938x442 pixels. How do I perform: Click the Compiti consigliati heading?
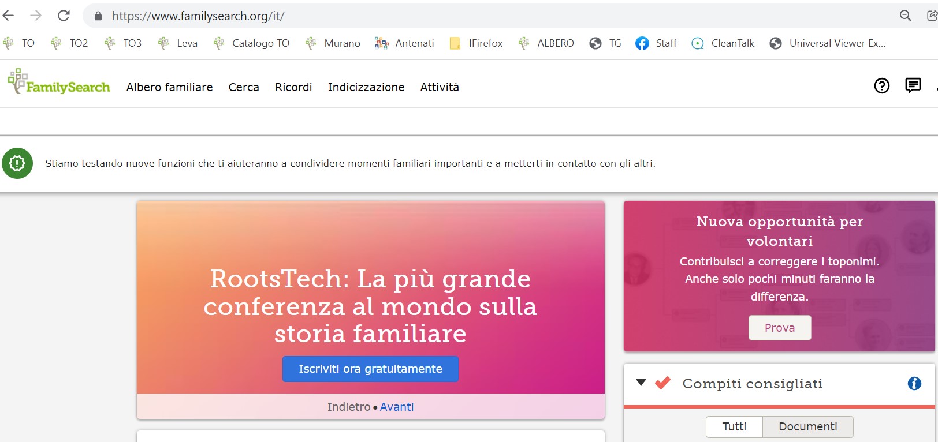tap(753, 383)
